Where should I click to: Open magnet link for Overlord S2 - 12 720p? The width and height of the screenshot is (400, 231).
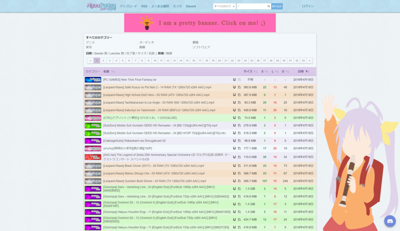[x=234, y=220]
